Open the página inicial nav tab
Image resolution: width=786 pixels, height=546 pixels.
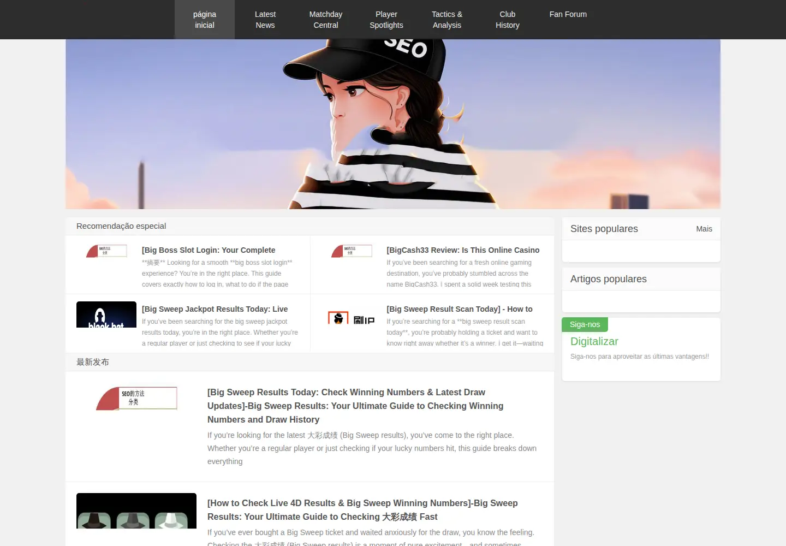tap(205, 20)
